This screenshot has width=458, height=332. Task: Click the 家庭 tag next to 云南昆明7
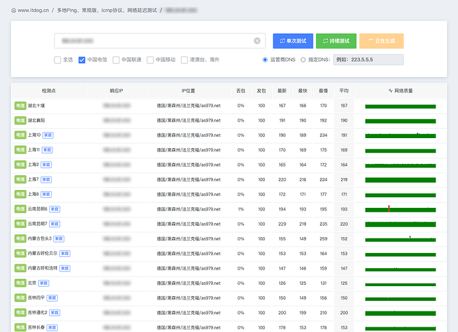(x=54, y=224)
